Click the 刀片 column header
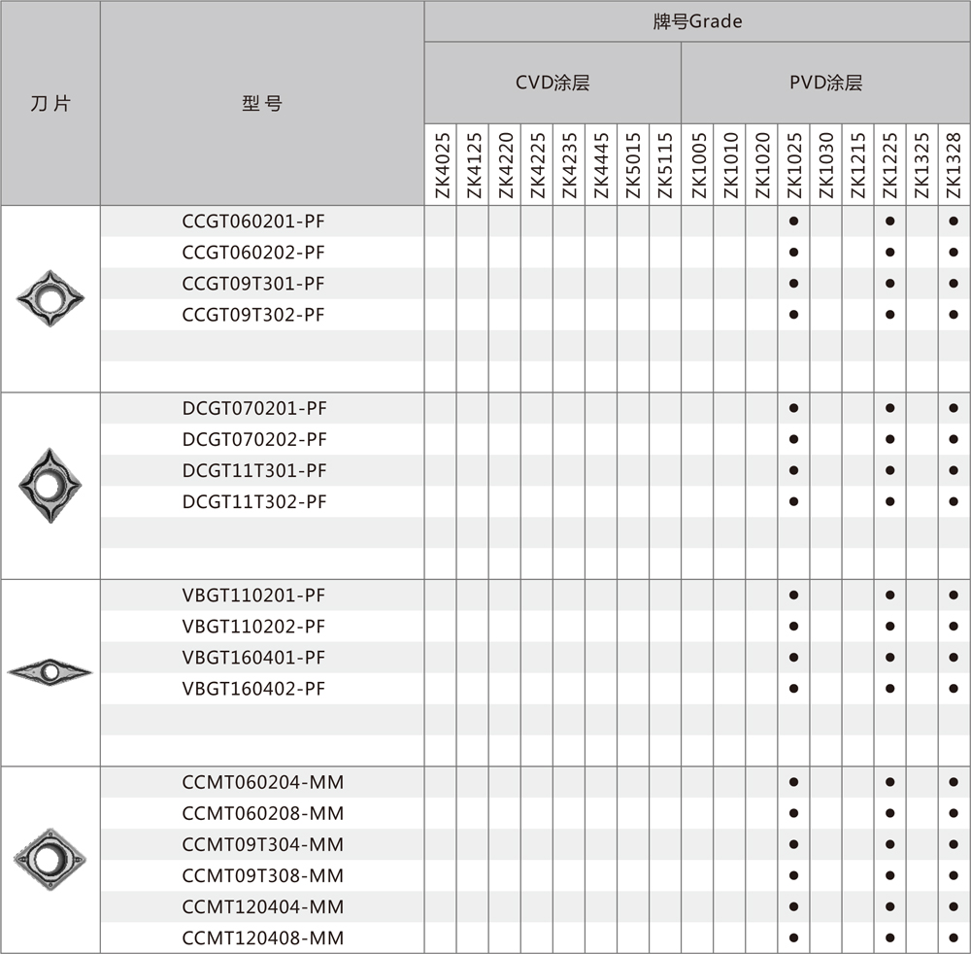The height and width of the screenshot is (954, 971). click(x=50, y=103)
